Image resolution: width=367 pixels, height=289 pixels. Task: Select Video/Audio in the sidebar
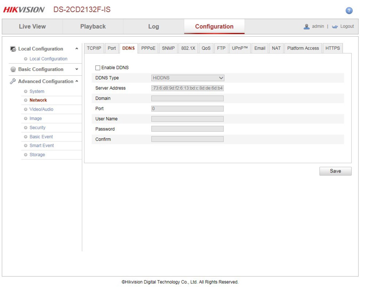[x=41, y=109]
